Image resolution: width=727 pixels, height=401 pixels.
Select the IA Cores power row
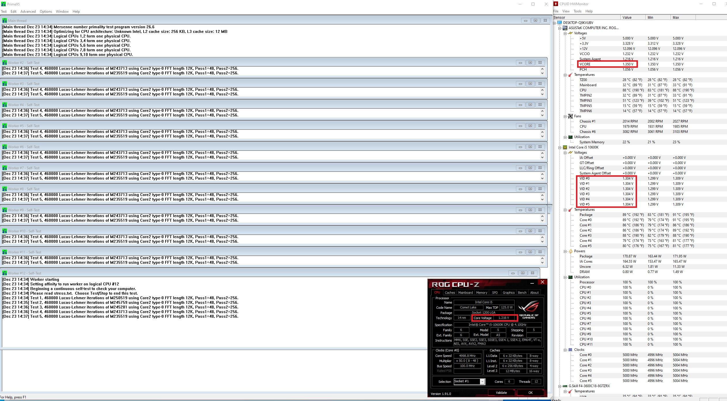[639, 261]
